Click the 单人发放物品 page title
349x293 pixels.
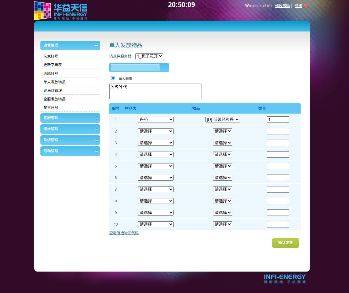tap(126, 45)
